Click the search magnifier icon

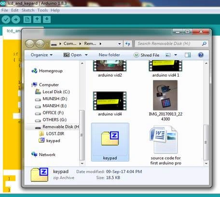[x=204, y=43]
